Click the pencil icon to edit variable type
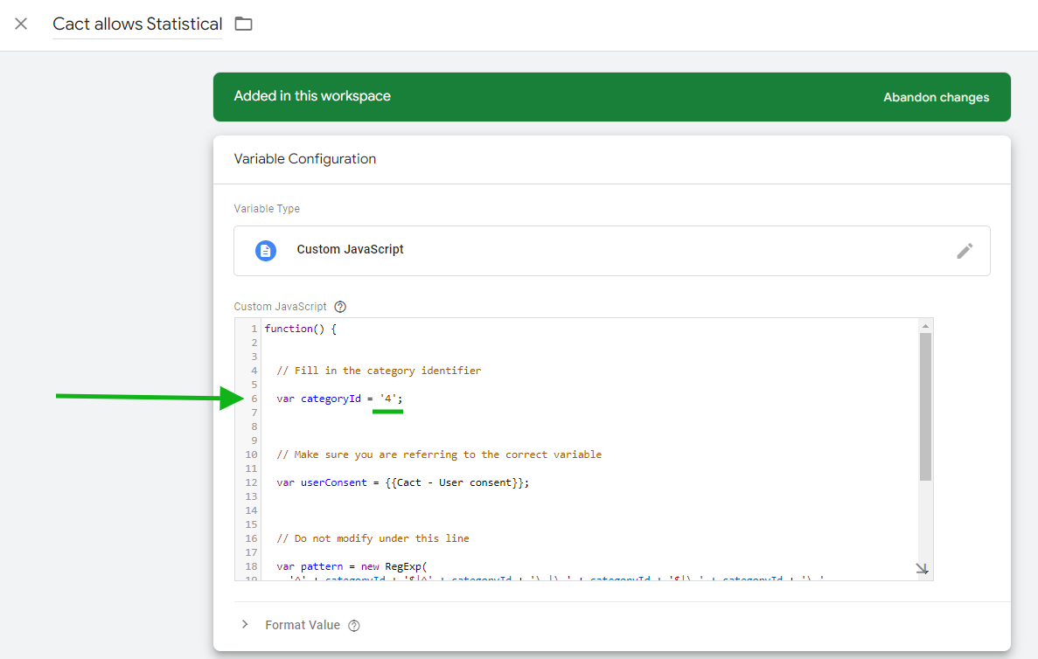Screen dimensions: 1038x659 click(964, 251)
